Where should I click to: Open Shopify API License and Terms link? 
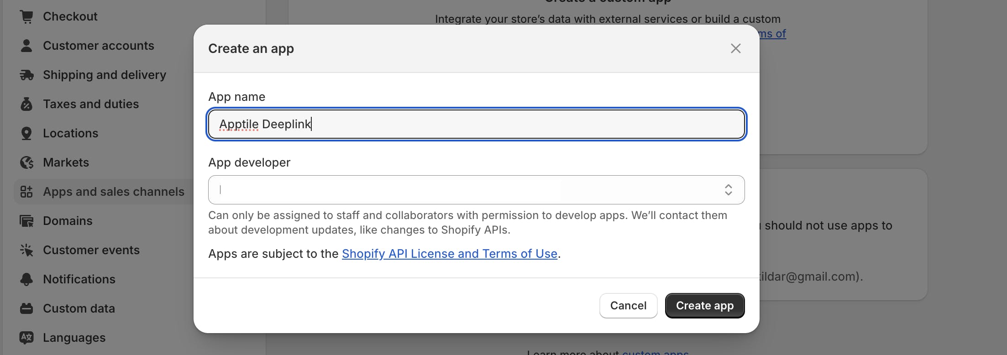[449, 254]
